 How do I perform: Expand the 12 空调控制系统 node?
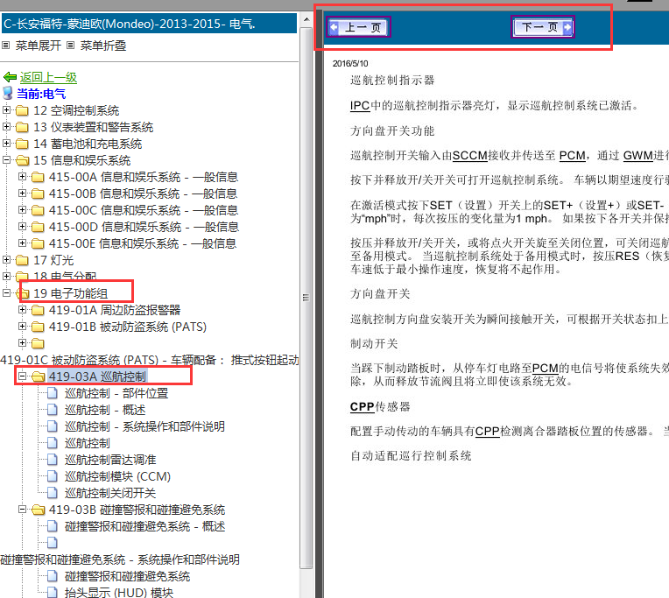(6, 110)
